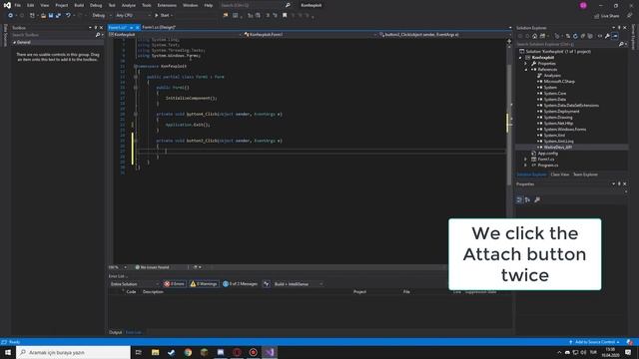Image resolution: width=639 pixels, height=359 pixels.
Task: Click the Save file icon in toolbar
Action: tap(51, 16)
